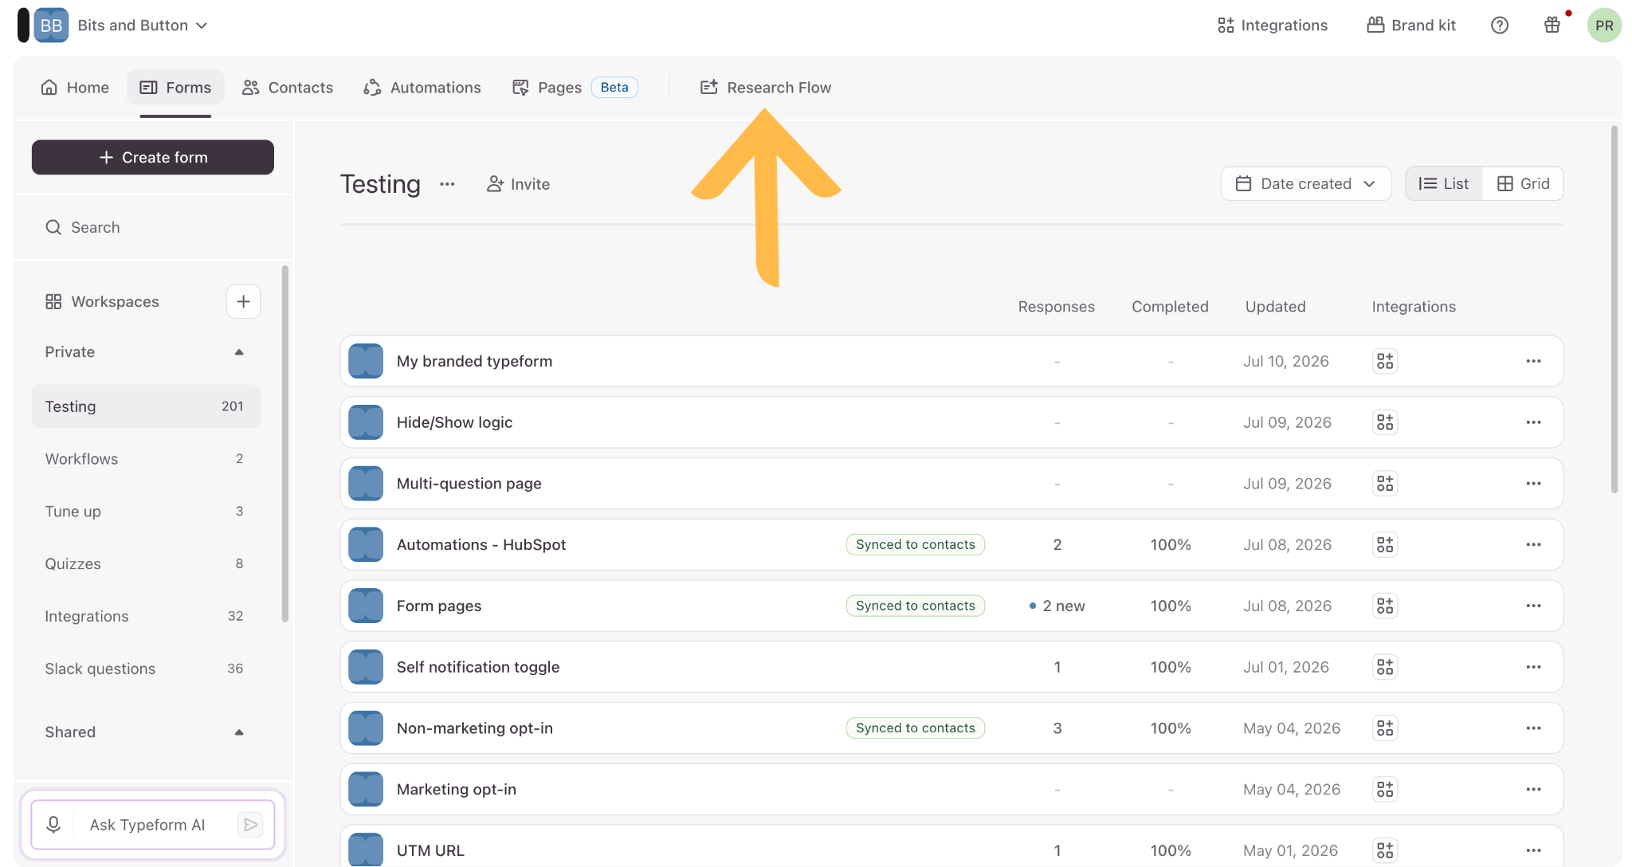Select the Forms tab
Screen dimensions: 1632x867
[x=175, y=88]
